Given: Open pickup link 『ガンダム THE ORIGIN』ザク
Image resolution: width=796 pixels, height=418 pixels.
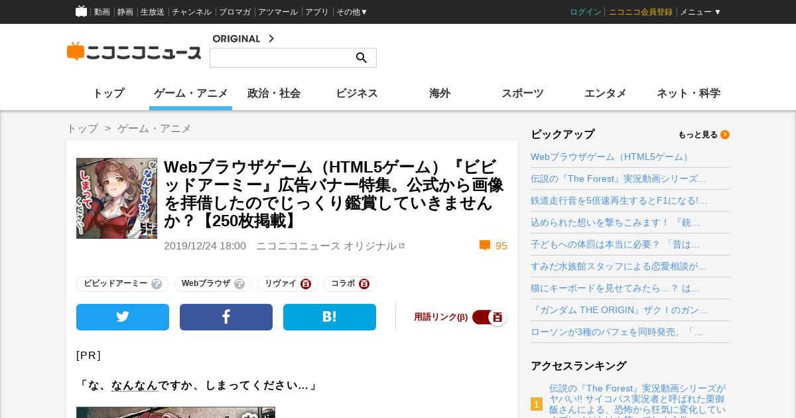Looking at the screenshot, I should [x=620, y=311].
